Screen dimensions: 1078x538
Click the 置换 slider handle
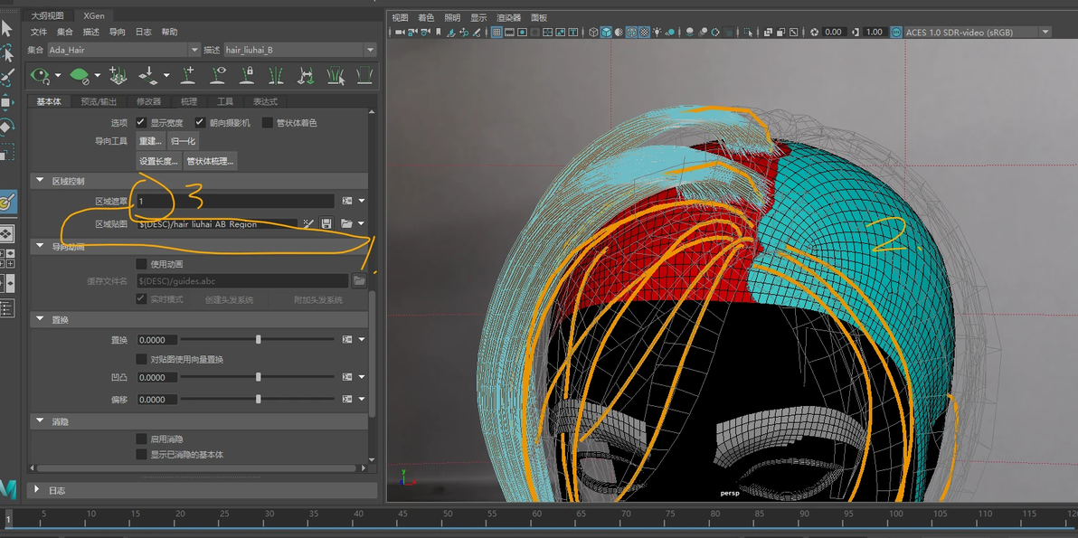click(x=259, y=340)
